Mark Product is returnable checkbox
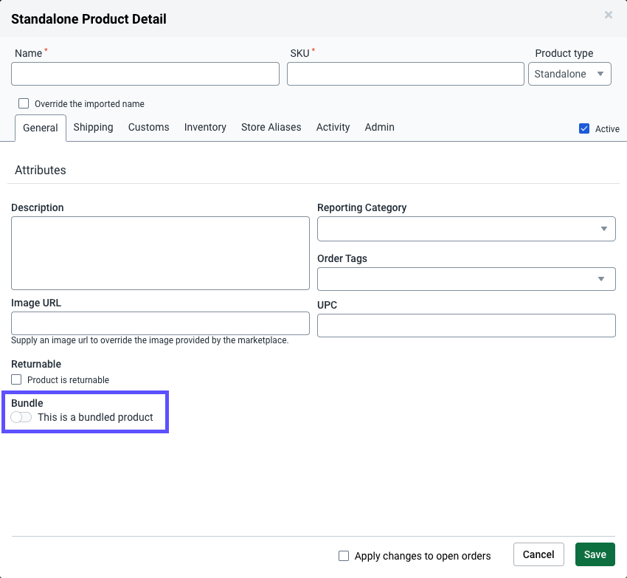Viewport: 627px width, 578px height. [17, 380]
